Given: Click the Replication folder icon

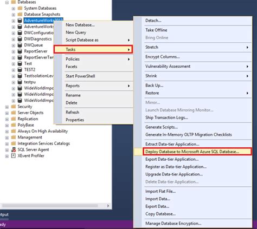Looking at the screenshot, I should click(14, 119).
